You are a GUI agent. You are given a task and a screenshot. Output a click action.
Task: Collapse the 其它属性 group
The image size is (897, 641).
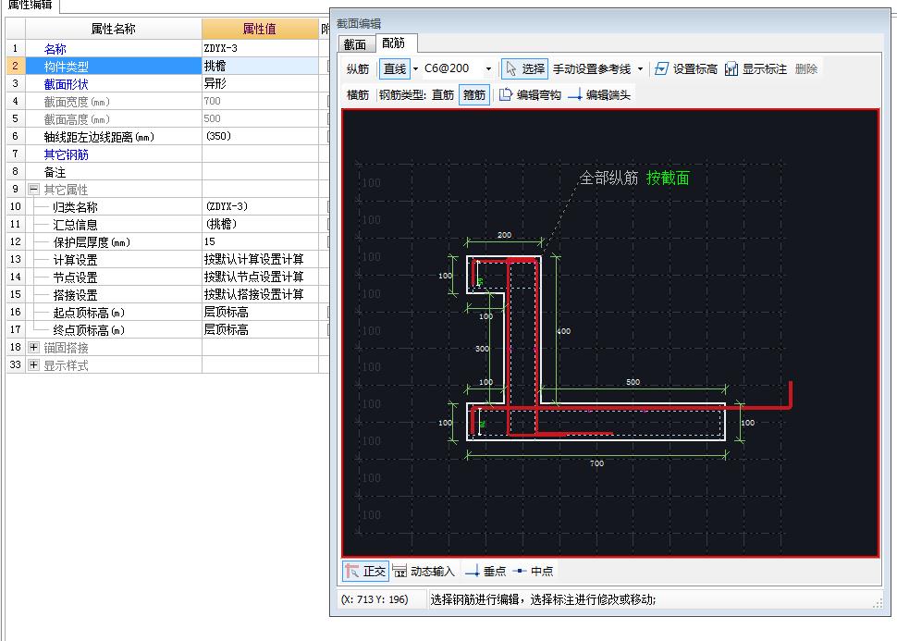click(x=33, y=189)
